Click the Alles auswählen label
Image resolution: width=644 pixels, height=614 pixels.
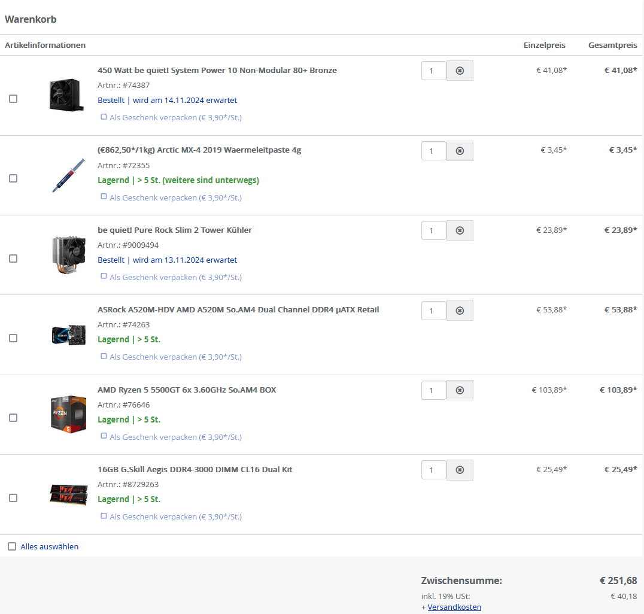(x=49, y=546)
